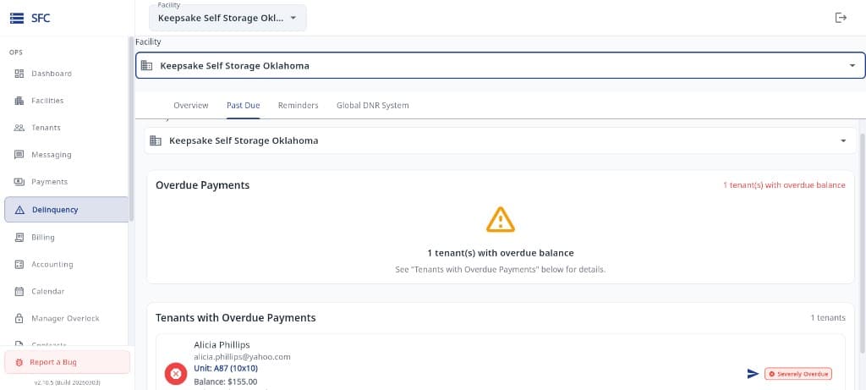Open Payments from the sidebar
Viewport: 866px width, 390px height.
(x=66, y=182)
